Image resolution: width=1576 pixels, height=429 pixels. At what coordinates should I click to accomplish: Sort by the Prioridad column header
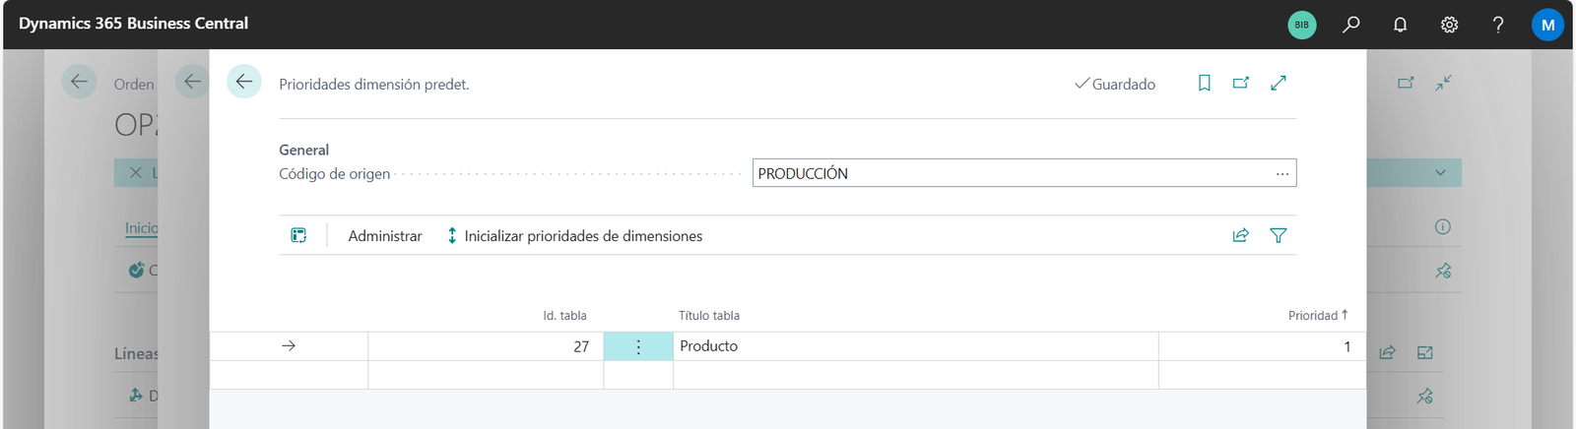pyautogui.click(x=1316, y=316)
